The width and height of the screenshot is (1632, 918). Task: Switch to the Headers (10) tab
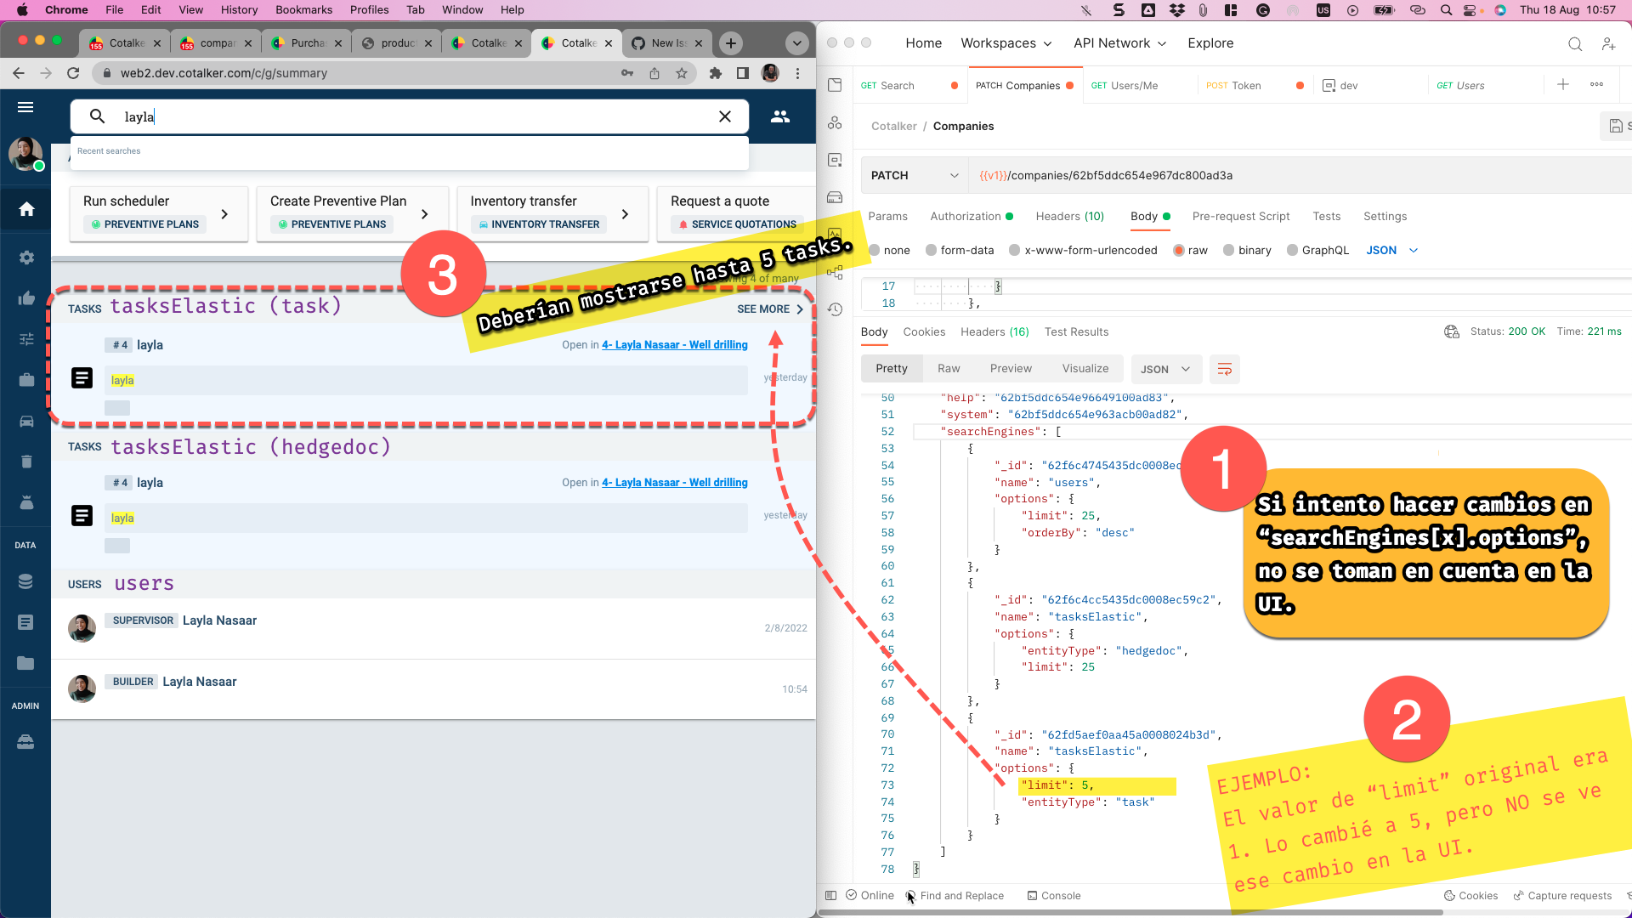point(1069,217)
